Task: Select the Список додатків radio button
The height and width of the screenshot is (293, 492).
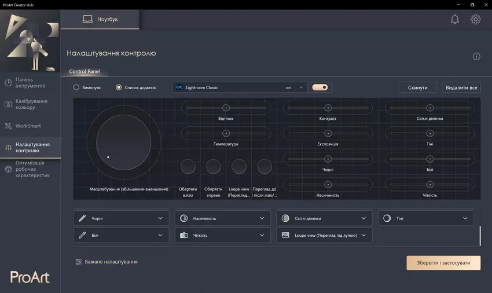Action: (119, 87)
